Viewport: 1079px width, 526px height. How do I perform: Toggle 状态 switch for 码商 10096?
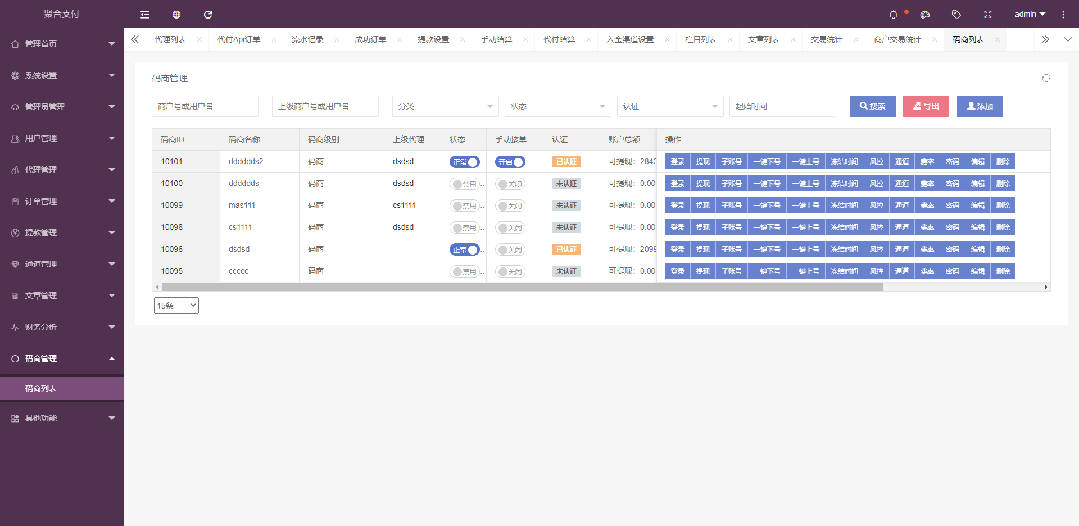tap(465, 250)
